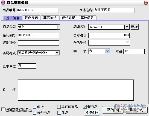Switch to the 其它价格 tab
The width and height of the screenshot is (149, 116).
pos(50,18)
